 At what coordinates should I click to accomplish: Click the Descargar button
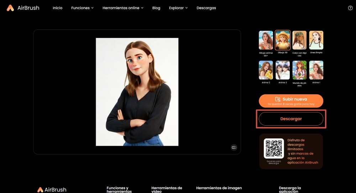[x=291, y=119]
